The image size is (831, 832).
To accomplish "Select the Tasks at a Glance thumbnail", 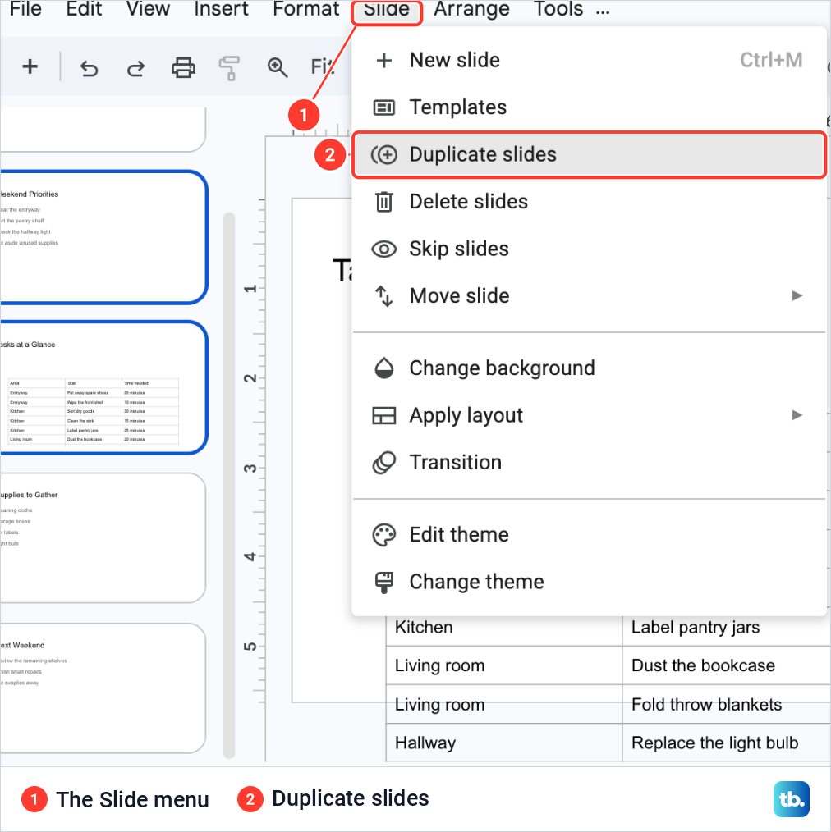I will tap(103, 387).
